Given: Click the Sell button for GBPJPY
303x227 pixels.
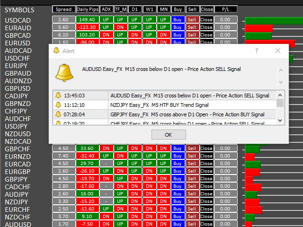Looking at the screenshot, I should (192, 179).
